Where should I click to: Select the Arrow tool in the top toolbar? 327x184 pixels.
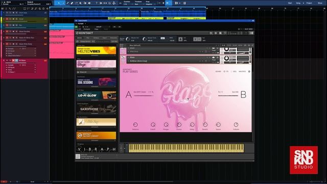[59, 3]
